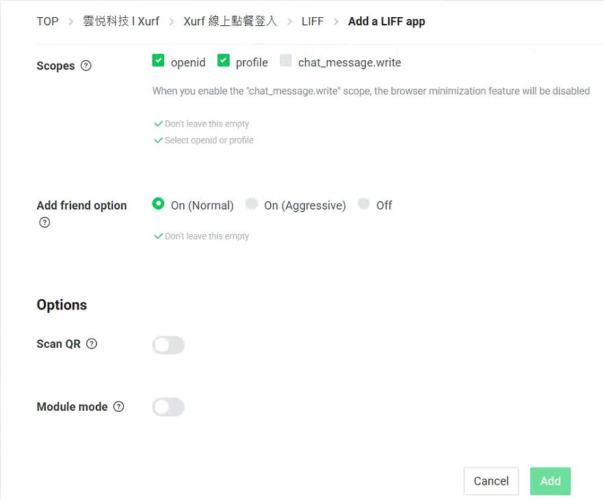Click the "Select openid or profile" validation text
This screenshot has height=499, width=604.
click(209, 140)
